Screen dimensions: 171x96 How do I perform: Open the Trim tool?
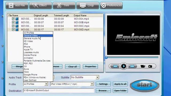64,5
